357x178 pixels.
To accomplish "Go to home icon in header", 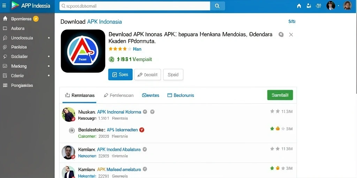I will coord(299,6).
